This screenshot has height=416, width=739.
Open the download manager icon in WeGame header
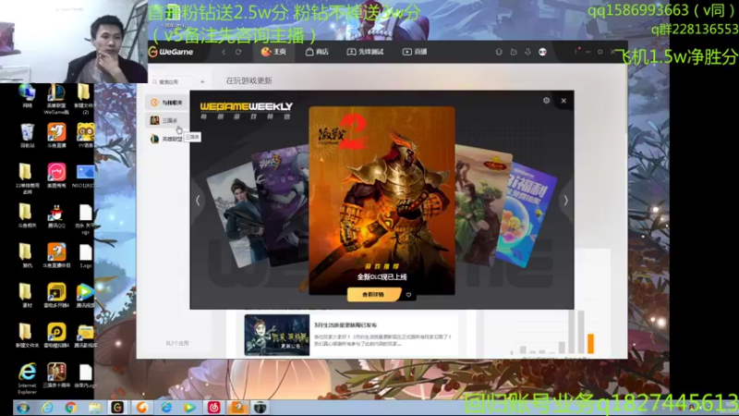tap(527, 52)
